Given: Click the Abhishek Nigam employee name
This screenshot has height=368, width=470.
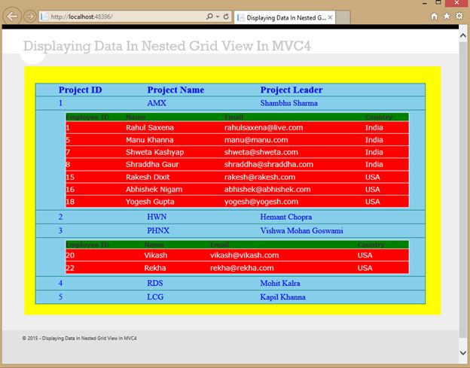Looking at the screenshot, I should coord(154,189).
